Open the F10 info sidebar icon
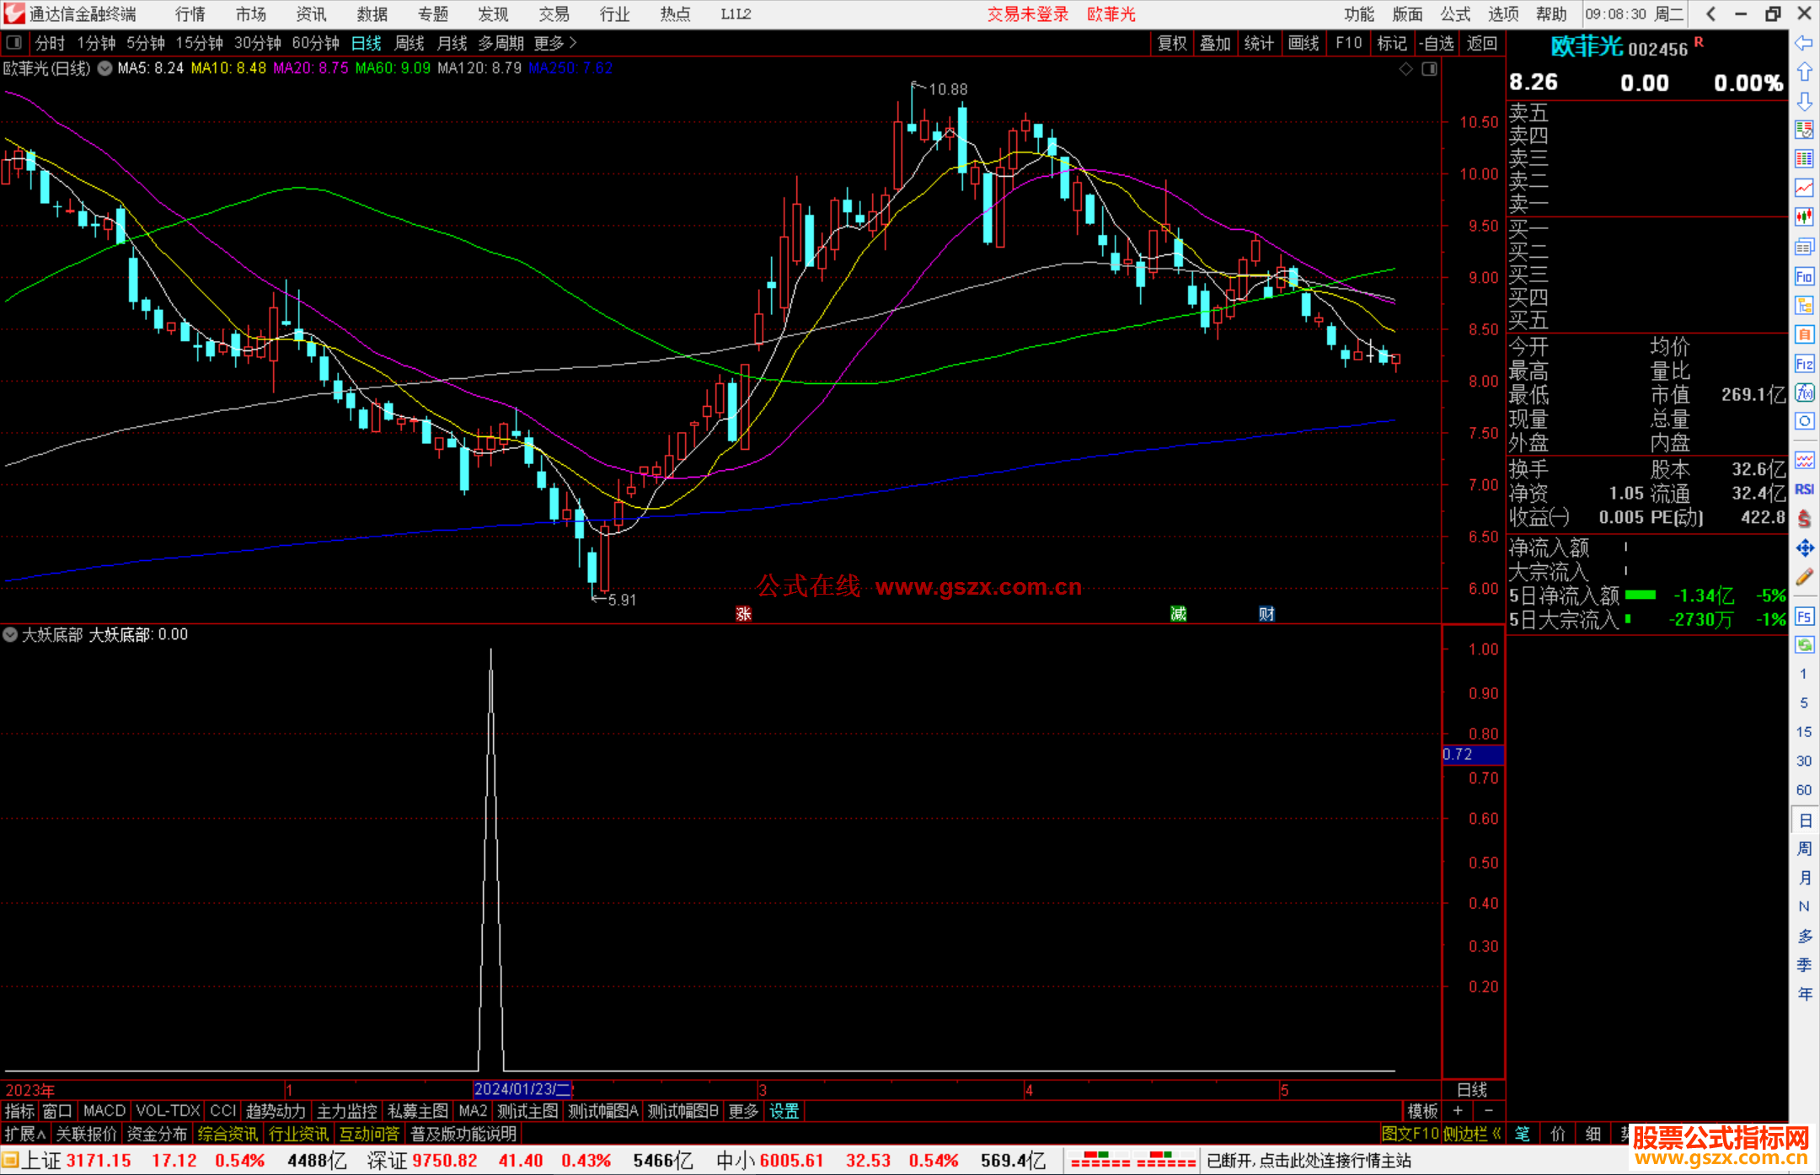Screen dimensions: 1820x1175 tap(1804, 276)
